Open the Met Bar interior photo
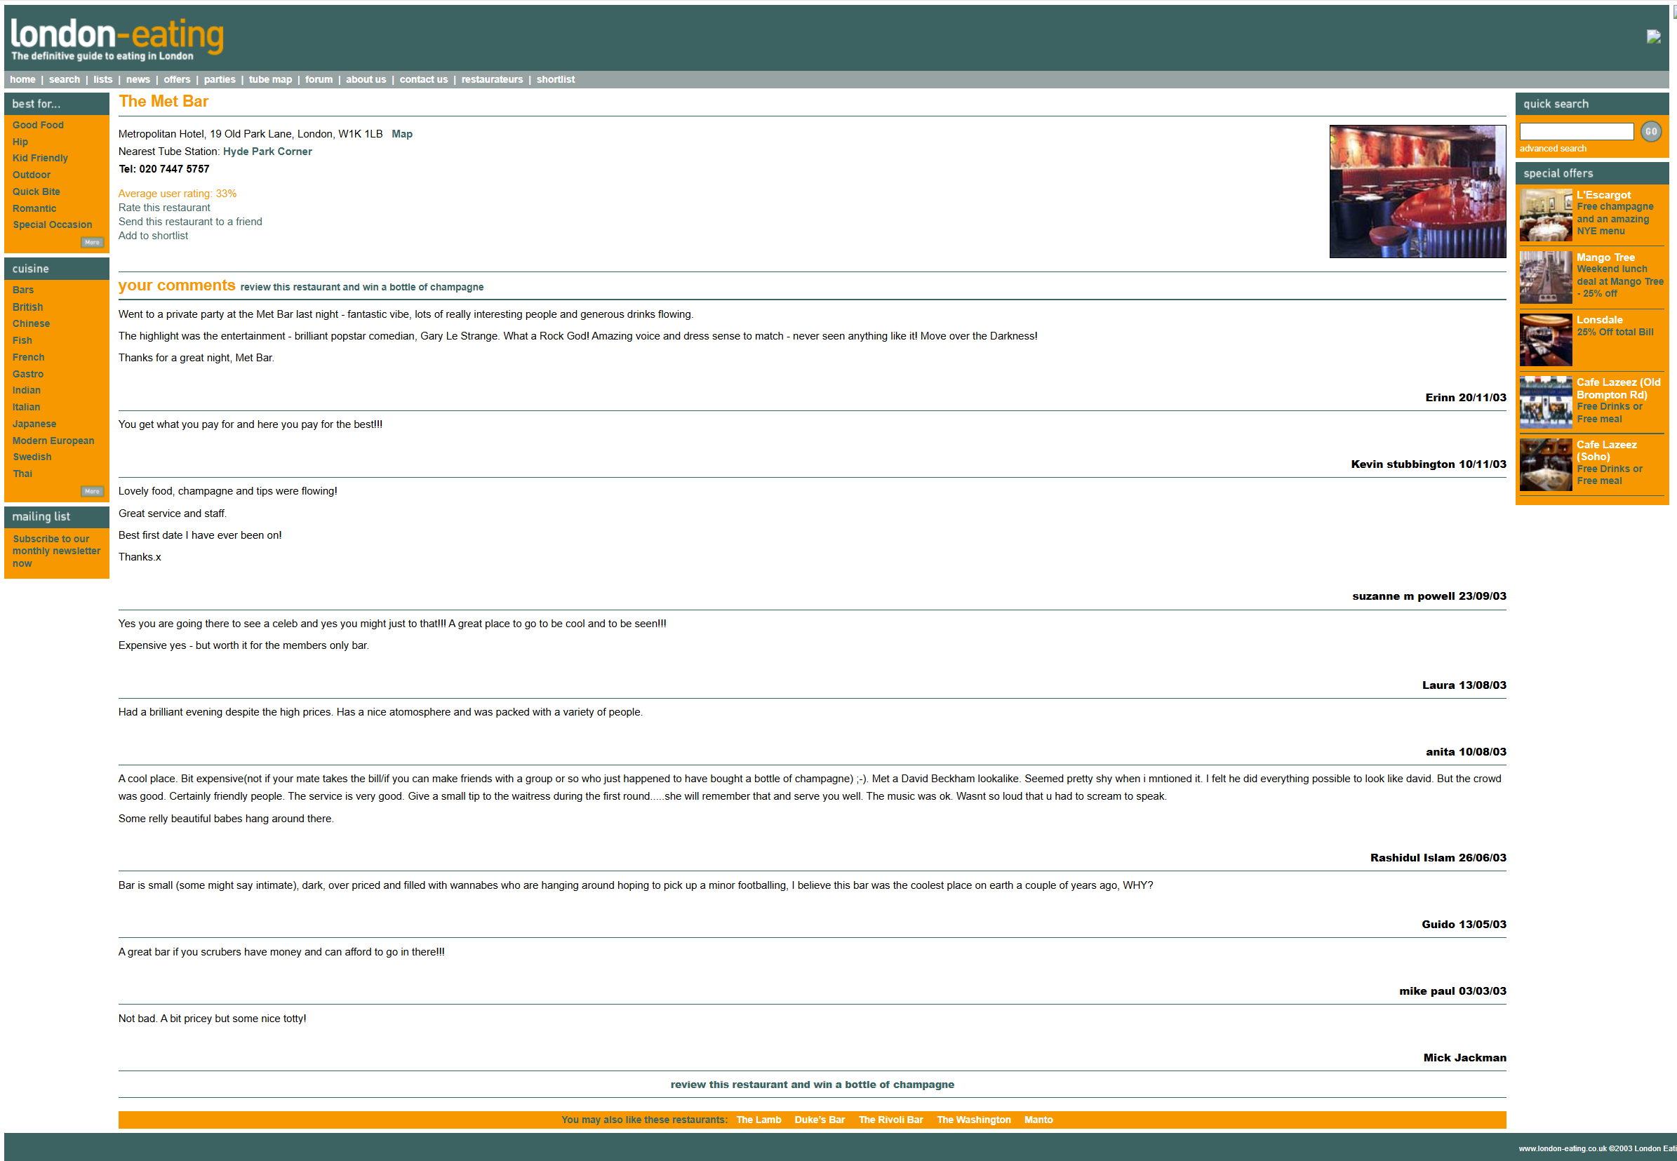Screen dimensions: 1677x1161 [x=1417, y=192]
